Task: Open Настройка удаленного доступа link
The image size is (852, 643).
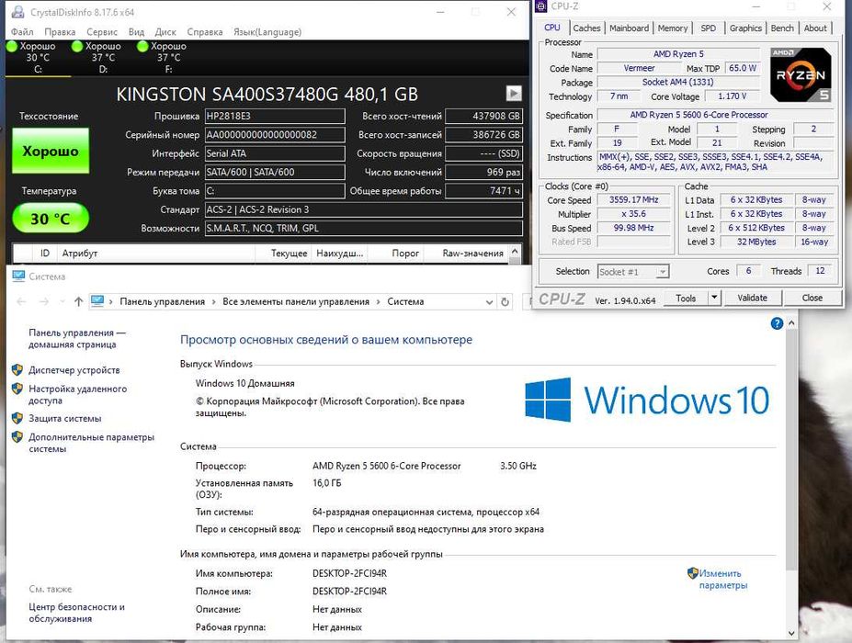Action: coord(78,394)
